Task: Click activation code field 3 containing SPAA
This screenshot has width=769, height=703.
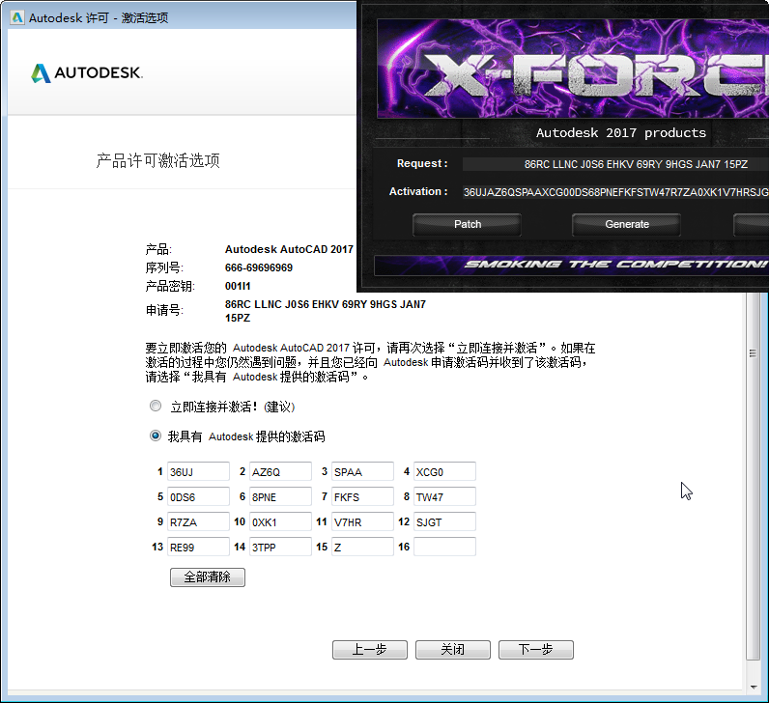Action: [362, 471]
